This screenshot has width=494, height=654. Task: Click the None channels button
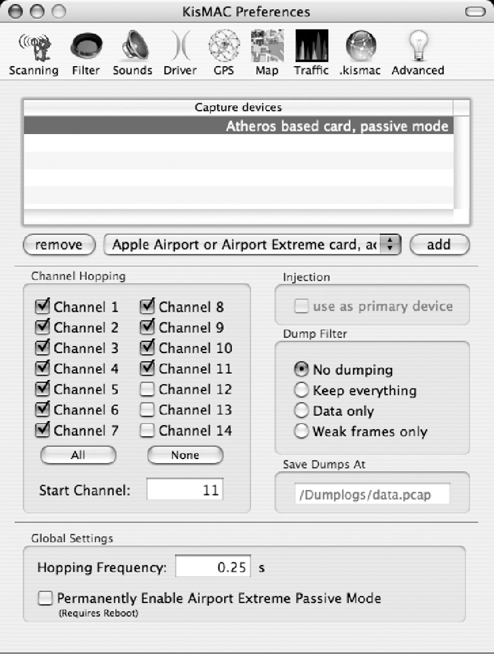[x=185, y=455]
